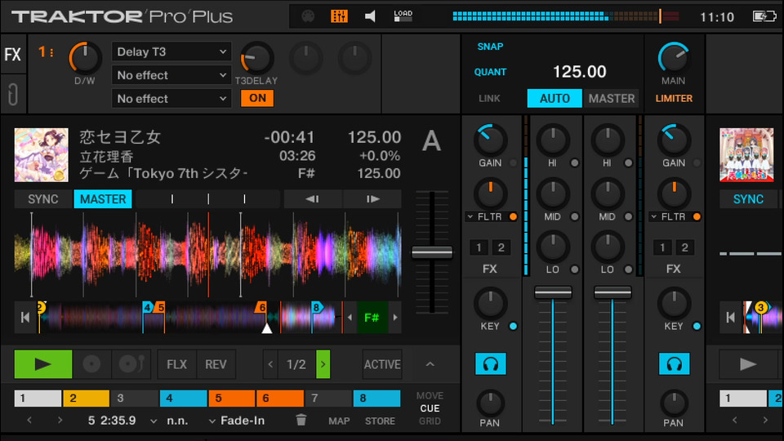
Task: Enable headphone cue for left channel
Action: [491, 363]
